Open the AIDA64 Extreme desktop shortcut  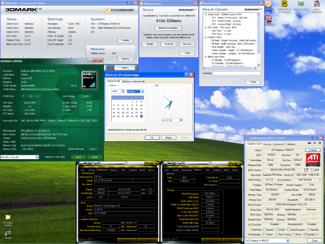tap(268, 21)
